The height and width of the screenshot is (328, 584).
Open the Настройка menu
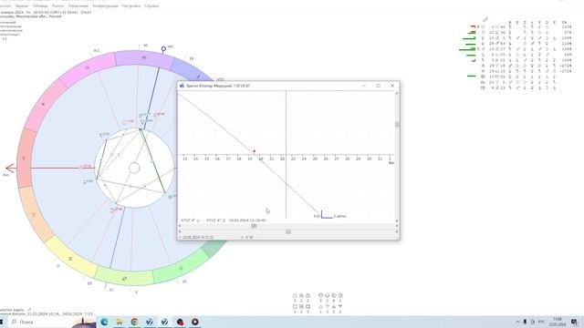click(131, 6)
